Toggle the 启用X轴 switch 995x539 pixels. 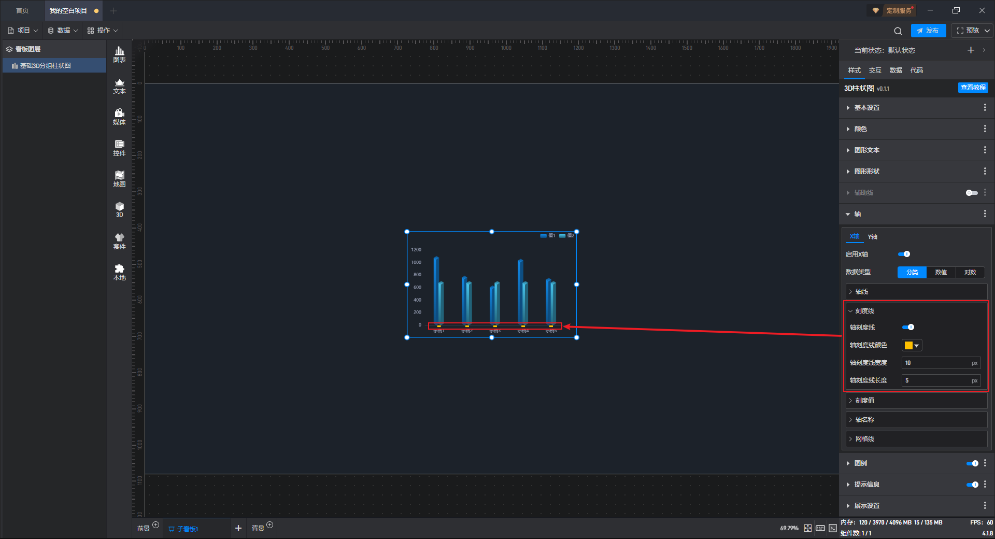904,254
